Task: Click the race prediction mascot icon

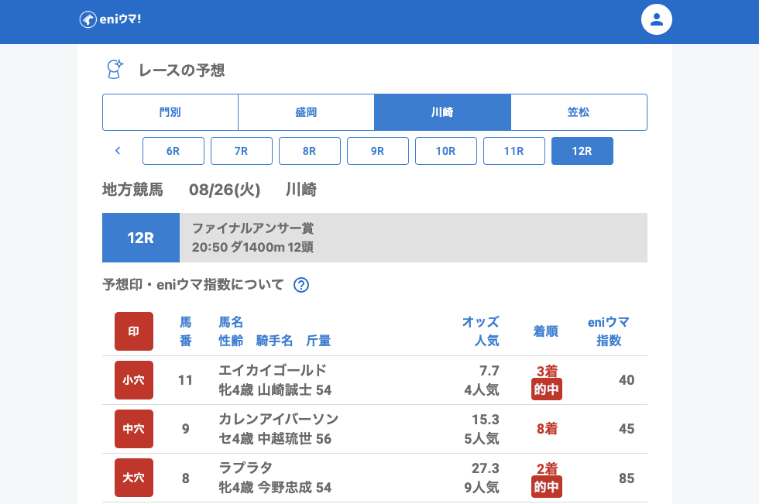Action: (115, 70)
